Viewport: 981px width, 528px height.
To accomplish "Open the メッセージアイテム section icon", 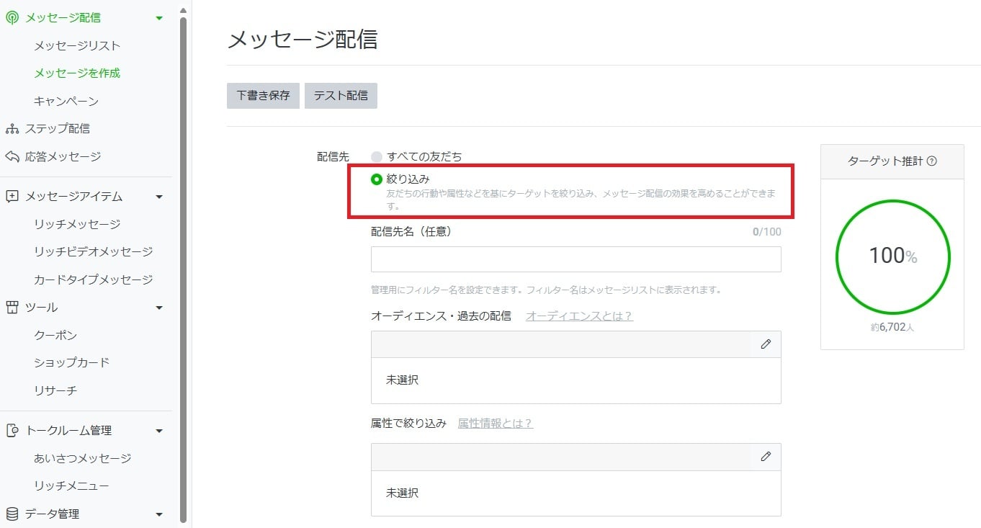I will 13,196.
